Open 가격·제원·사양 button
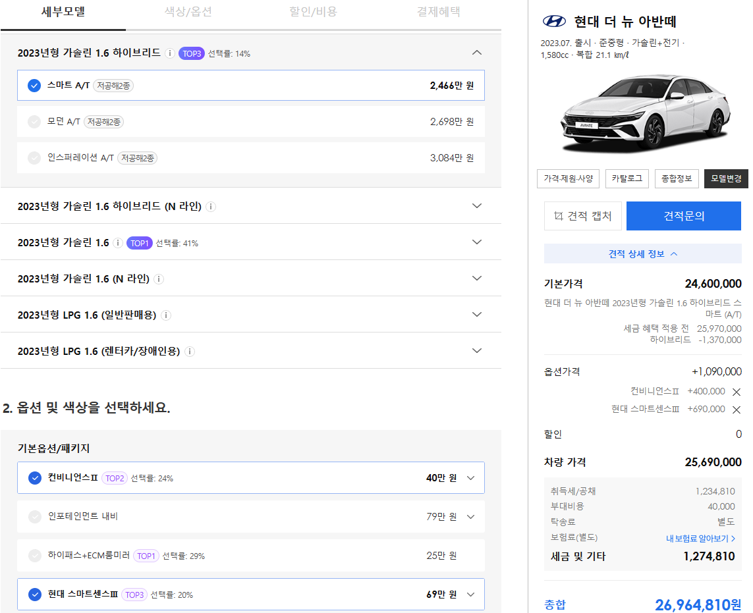The height and width of the screenshot is (613, 753). pos(568,178)
